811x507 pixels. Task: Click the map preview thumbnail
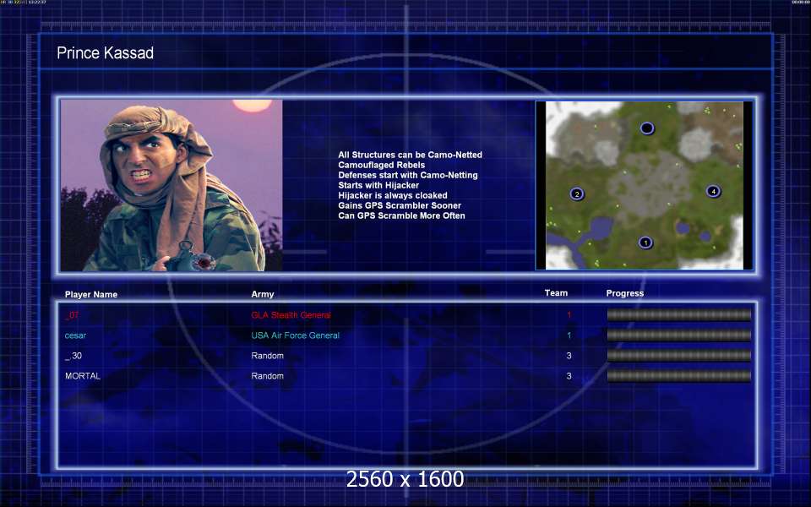tap(645, 185)
